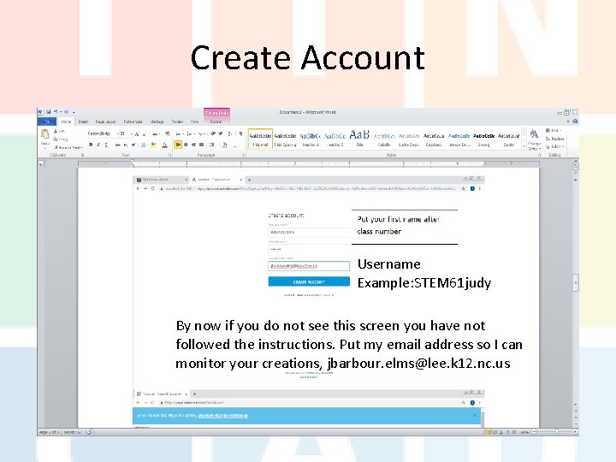
Task: Switch to the View tab
Action: pyautogui.click(x=194, y=121)
